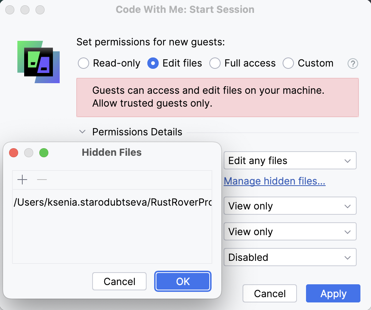Apply the session permission changes
The width and height of the screenshot is (371, 310).
click(x=333, y=293)
